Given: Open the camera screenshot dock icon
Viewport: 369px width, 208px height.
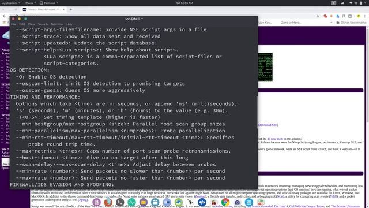Looking at the screenshot, I should pos(237,202).
